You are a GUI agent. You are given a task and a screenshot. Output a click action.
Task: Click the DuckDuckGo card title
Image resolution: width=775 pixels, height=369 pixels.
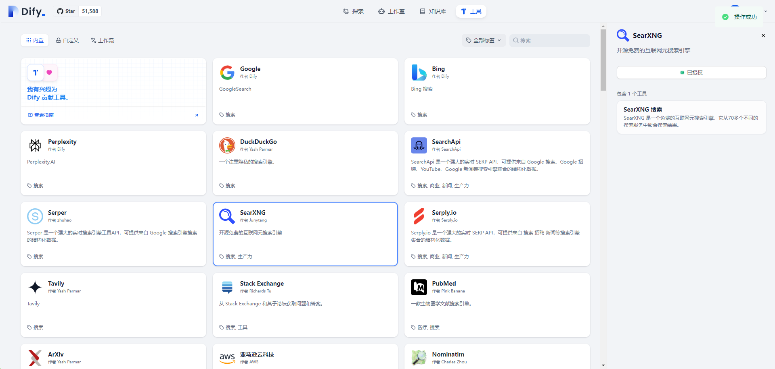click(x=258, y=142)
